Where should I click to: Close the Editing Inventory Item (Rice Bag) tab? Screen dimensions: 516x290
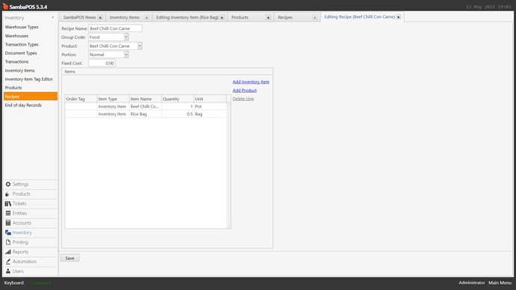tap(222, 17)
